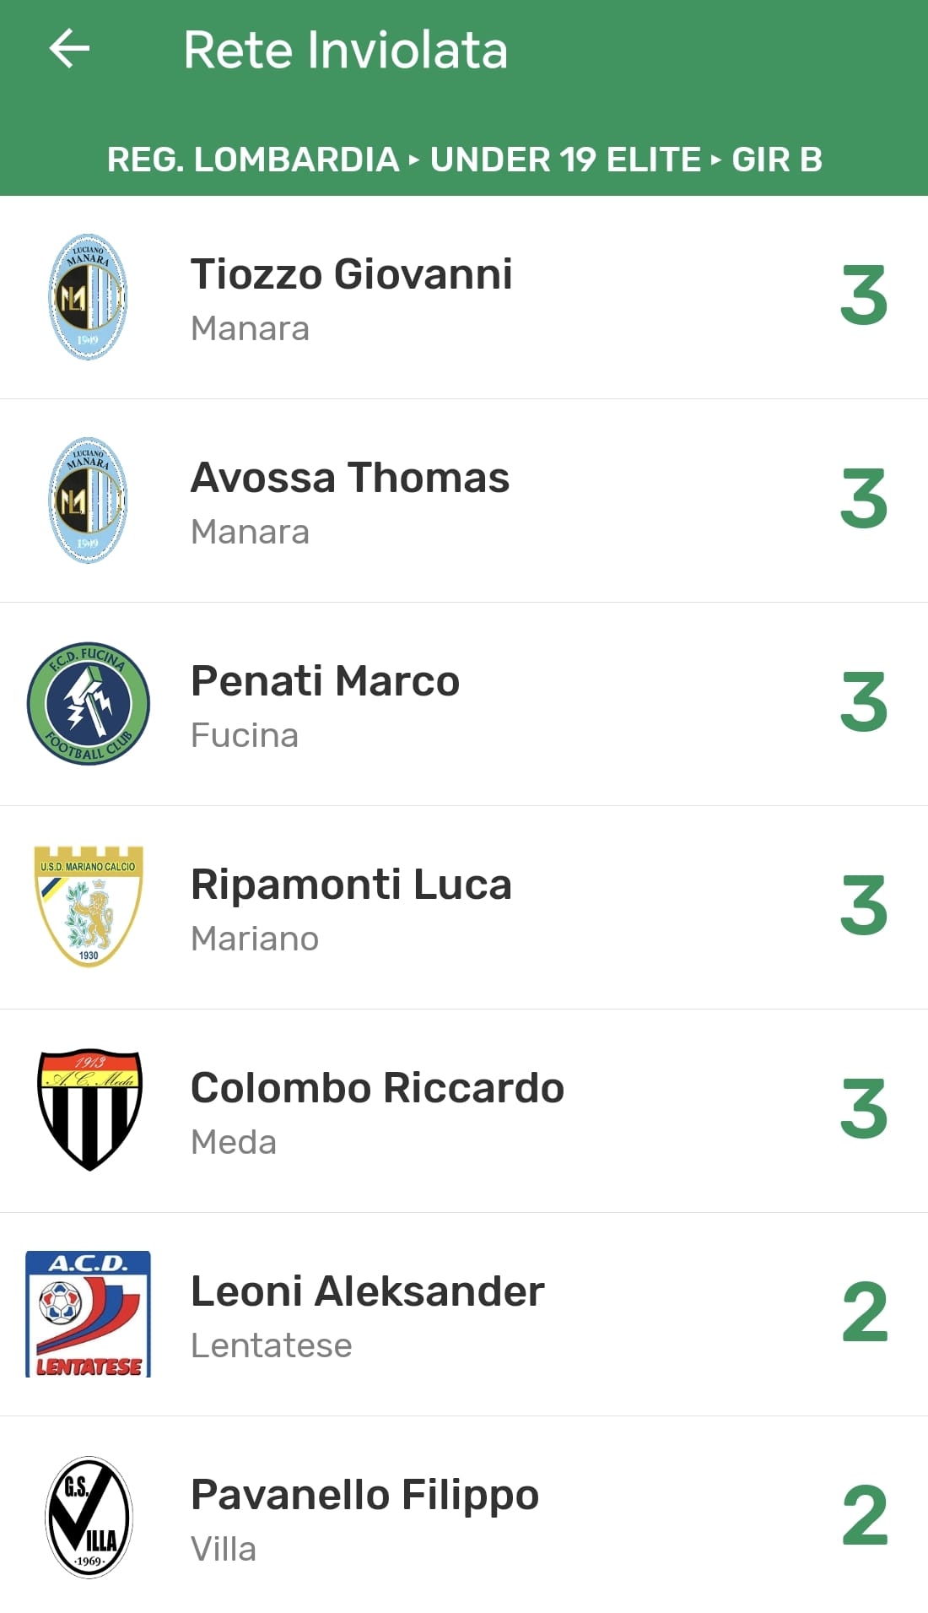Image resolution: width=928 pixels, height=1613 pixels.
Task: Open Penati Marco player entry
Action: coord(326,681)
